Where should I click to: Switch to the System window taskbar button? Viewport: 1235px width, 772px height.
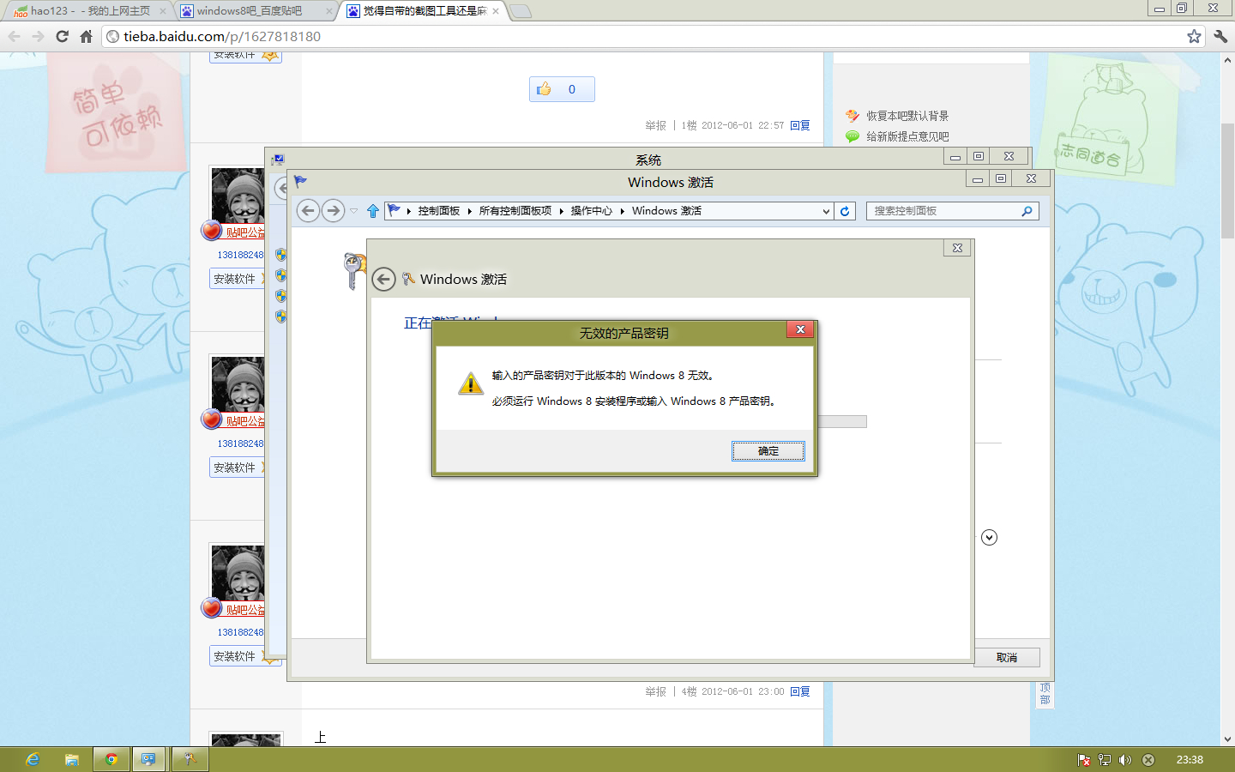point(149,759)
